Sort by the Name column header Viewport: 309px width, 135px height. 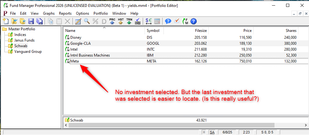tap(104, 31)
